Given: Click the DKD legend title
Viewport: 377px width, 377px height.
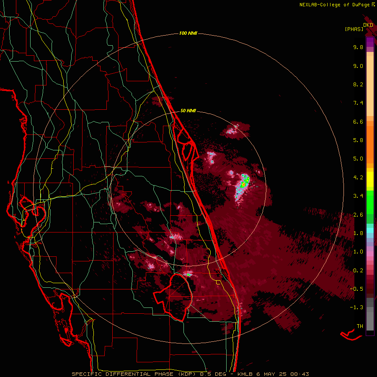Looking at the screenshot, I should pos(368,25).
